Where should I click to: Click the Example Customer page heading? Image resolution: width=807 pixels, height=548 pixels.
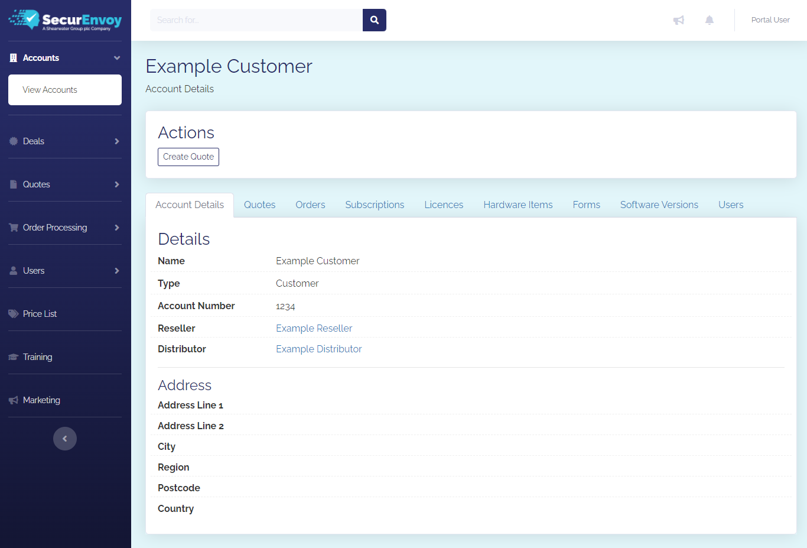tap(229, 66)
